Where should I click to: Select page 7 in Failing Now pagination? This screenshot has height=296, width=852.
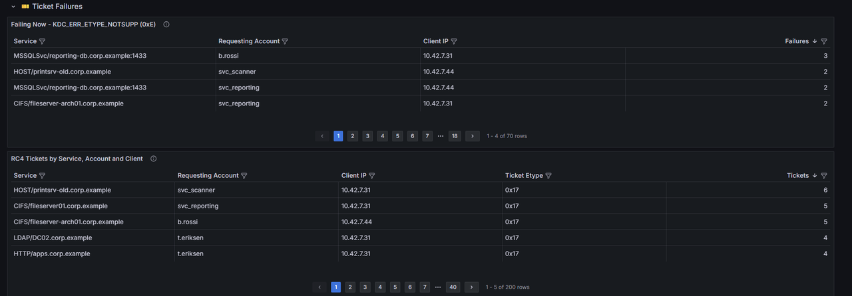point(427,136)
